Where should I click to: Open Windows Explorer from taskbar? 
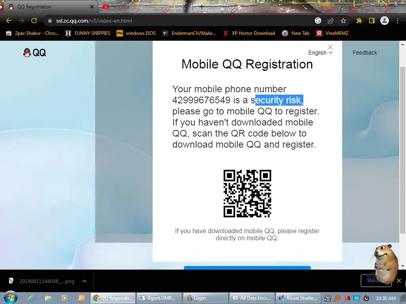[48, 298]
